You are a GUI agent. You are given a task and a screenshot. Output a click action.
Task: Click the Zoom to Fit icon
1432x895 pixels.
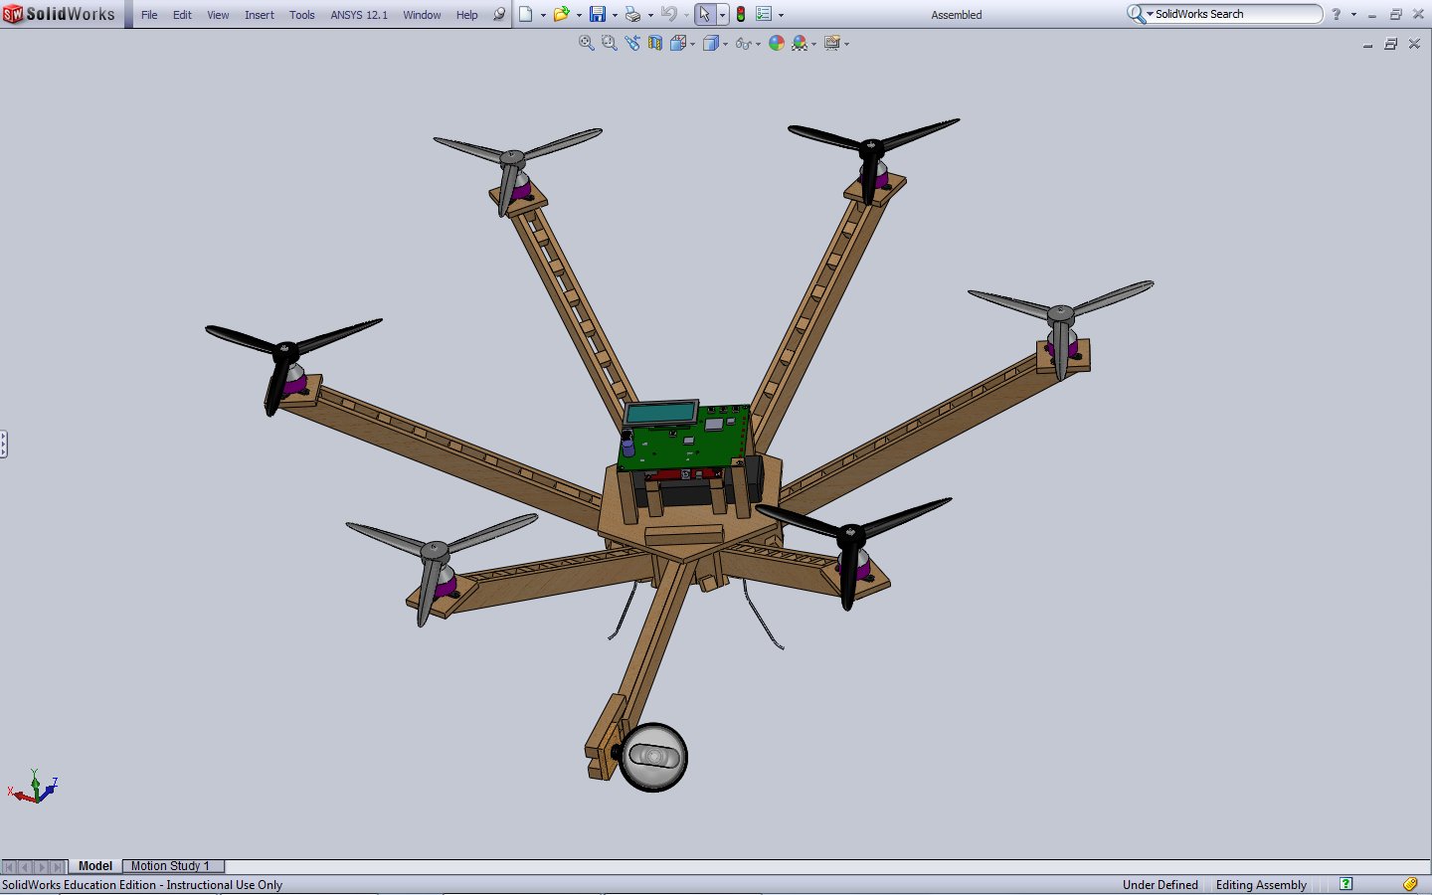[x=587, y=43]
